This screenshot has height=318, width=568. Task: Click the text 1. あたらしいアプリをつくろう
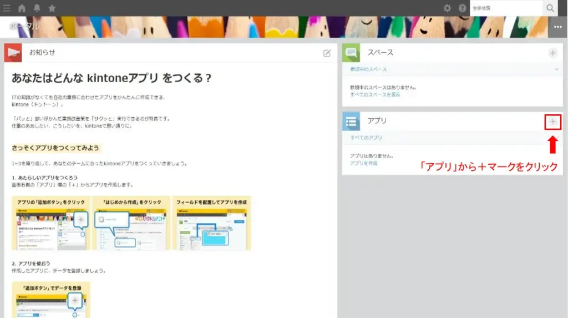[44, 178]
